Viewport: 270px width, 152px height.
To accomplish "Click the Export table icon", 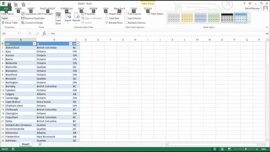I will click(68, 16).
